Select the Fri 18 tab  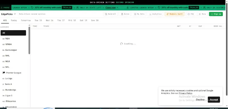(72, 20)
